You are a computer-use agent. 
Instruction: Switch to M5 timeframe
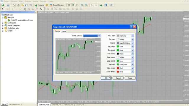click(52, 9)
